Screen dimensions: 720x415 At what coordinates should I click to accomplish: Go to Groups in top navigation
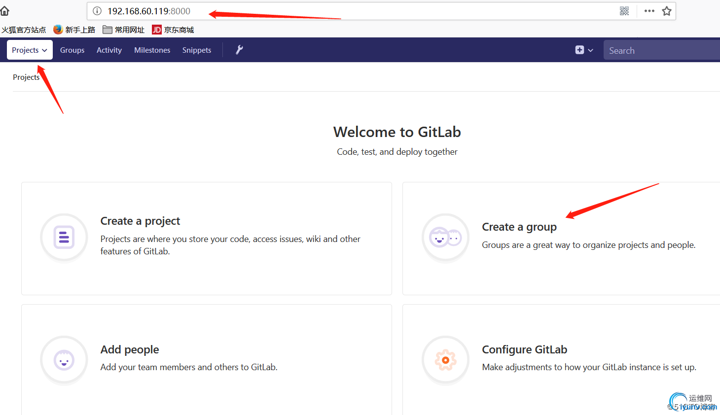click(72, 50)
